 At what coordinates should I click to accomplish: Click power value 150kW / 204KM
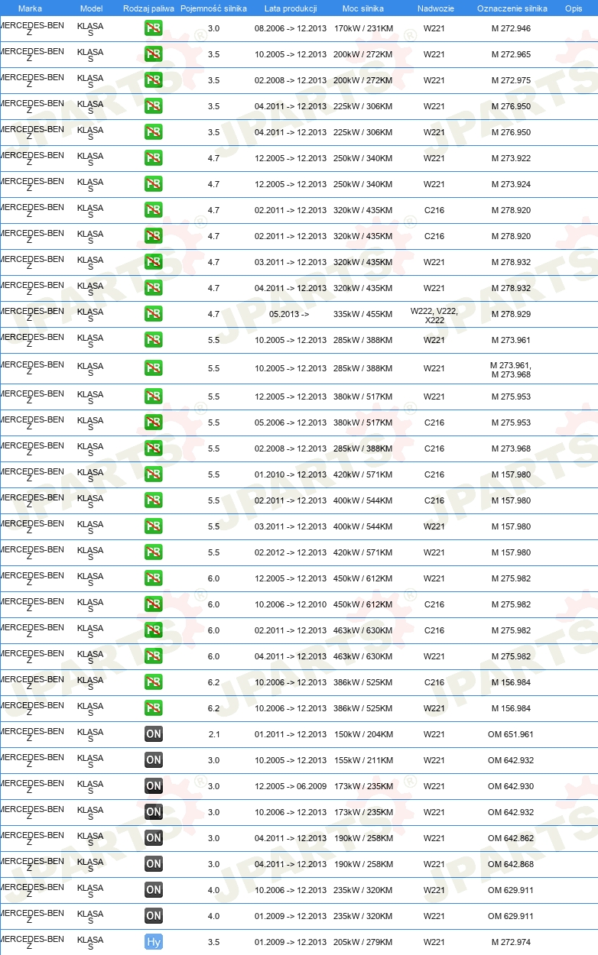click(x=363, y=735)
